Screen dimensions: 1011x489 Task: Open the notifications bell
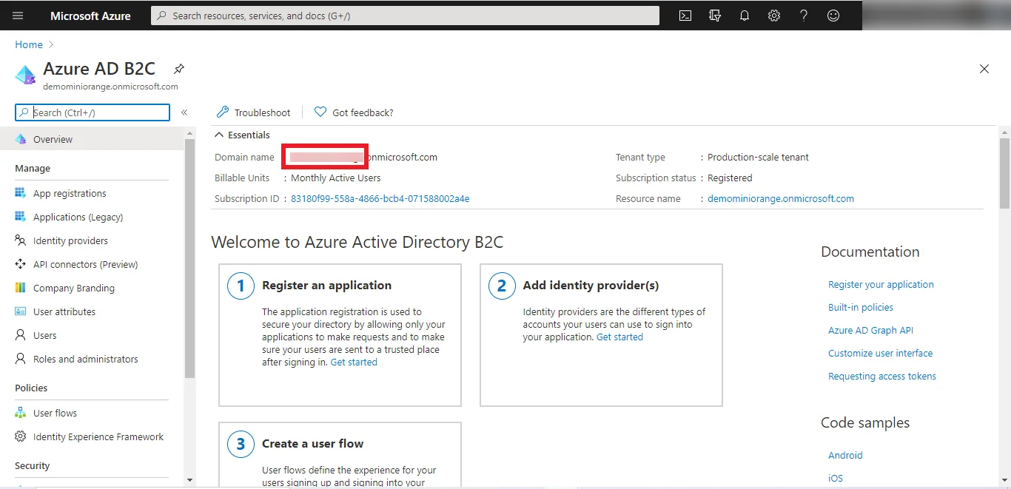[745, 15]
